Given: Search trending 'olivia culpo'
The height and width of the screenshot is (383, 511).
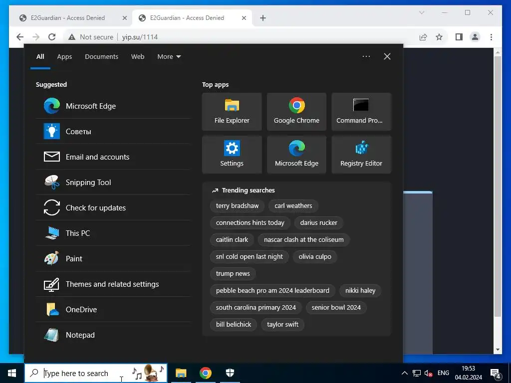Looking at the screenshot, I should coord(315,256).
